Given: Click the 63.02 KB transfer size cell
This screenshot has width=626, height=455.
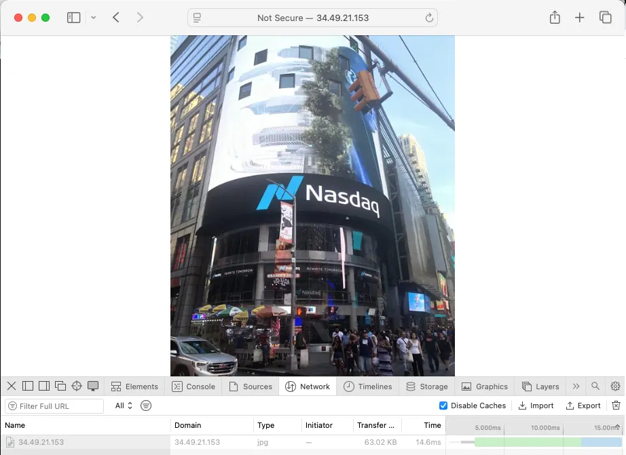Looking at the screenshot, I should [380, 442].
